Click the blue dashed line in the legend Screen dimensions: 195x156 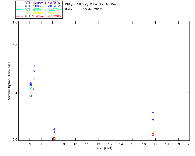click(19, 6)
